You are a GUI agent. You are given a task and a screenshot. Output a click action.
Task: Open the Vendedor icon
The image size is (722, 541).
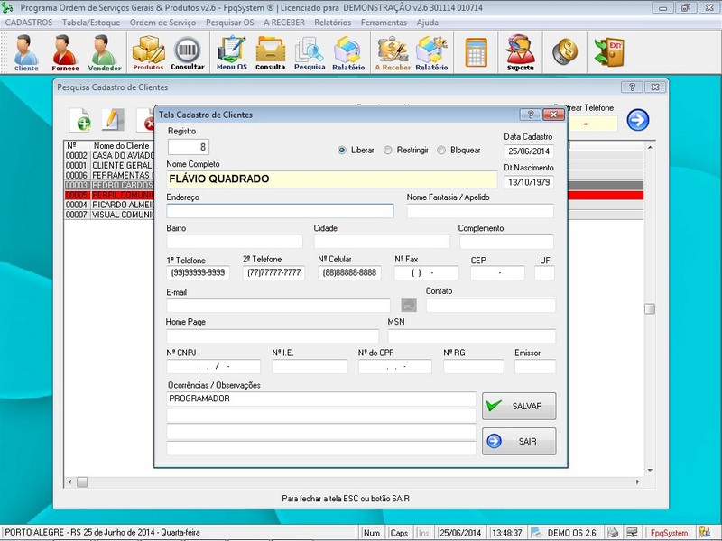(104, 52)
